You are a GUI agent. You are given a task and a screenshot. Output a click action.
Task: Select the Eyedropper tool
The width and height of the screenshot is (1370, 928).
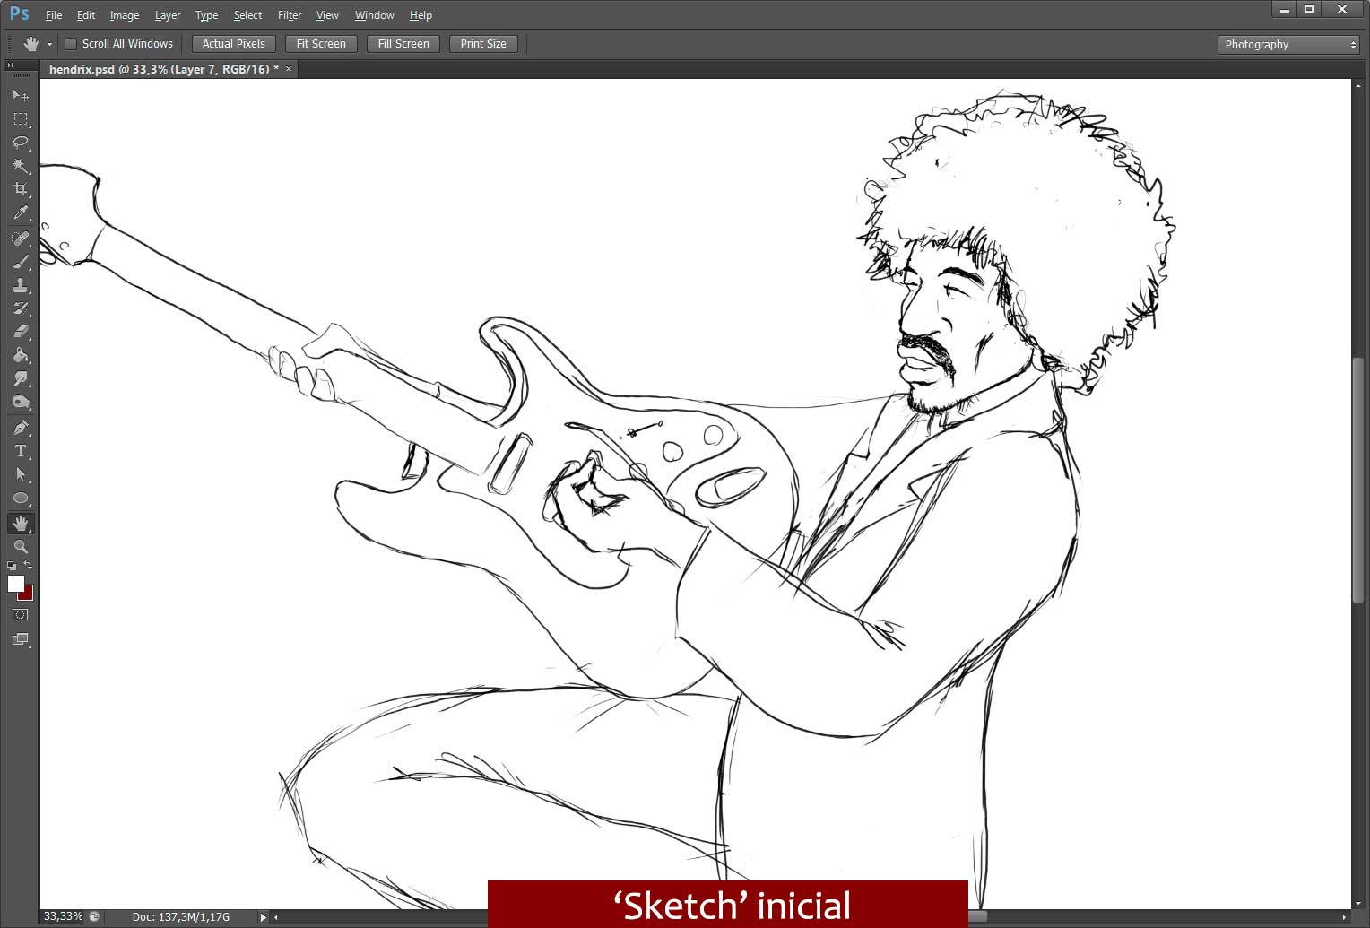pyautogui.click(x=21, y=213)
